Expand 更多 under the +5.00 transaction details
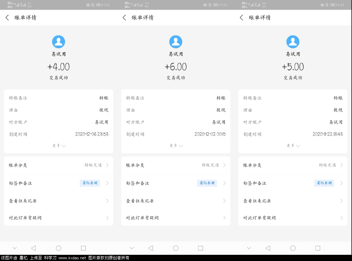Screen dimensions: 352x261 (293, 146)
